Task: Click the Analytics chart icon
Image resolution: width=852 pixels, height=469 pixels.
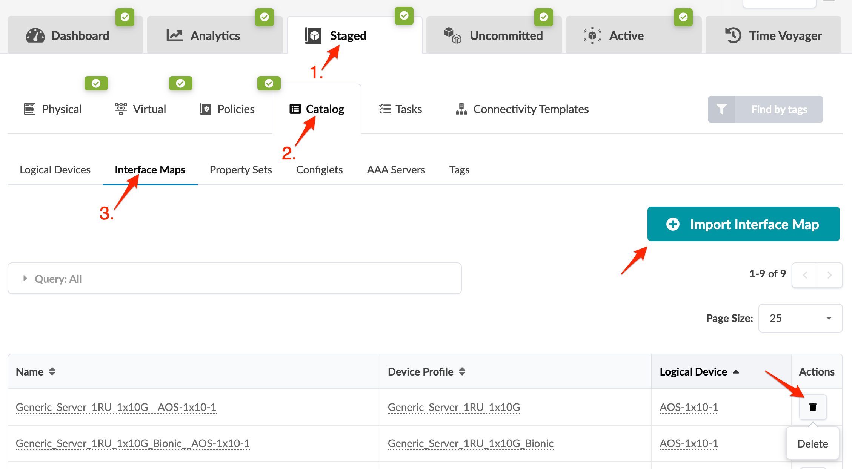Action: click(x=175, y=36)
